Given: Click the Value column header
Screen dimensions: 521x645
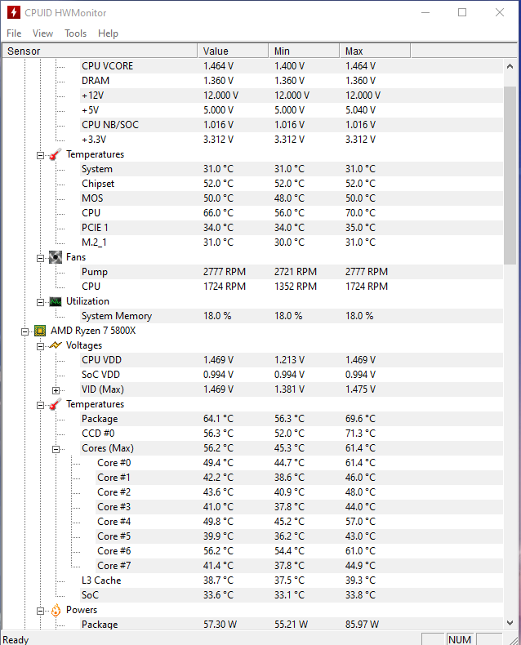Looking at the screenshot, I should pyautogui.click(x=233, y=51).
